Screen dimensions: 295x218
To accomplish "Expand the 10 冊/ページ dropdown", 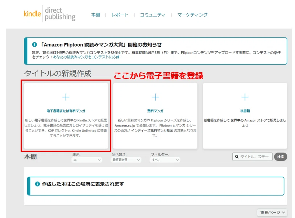I will [272, 212].
